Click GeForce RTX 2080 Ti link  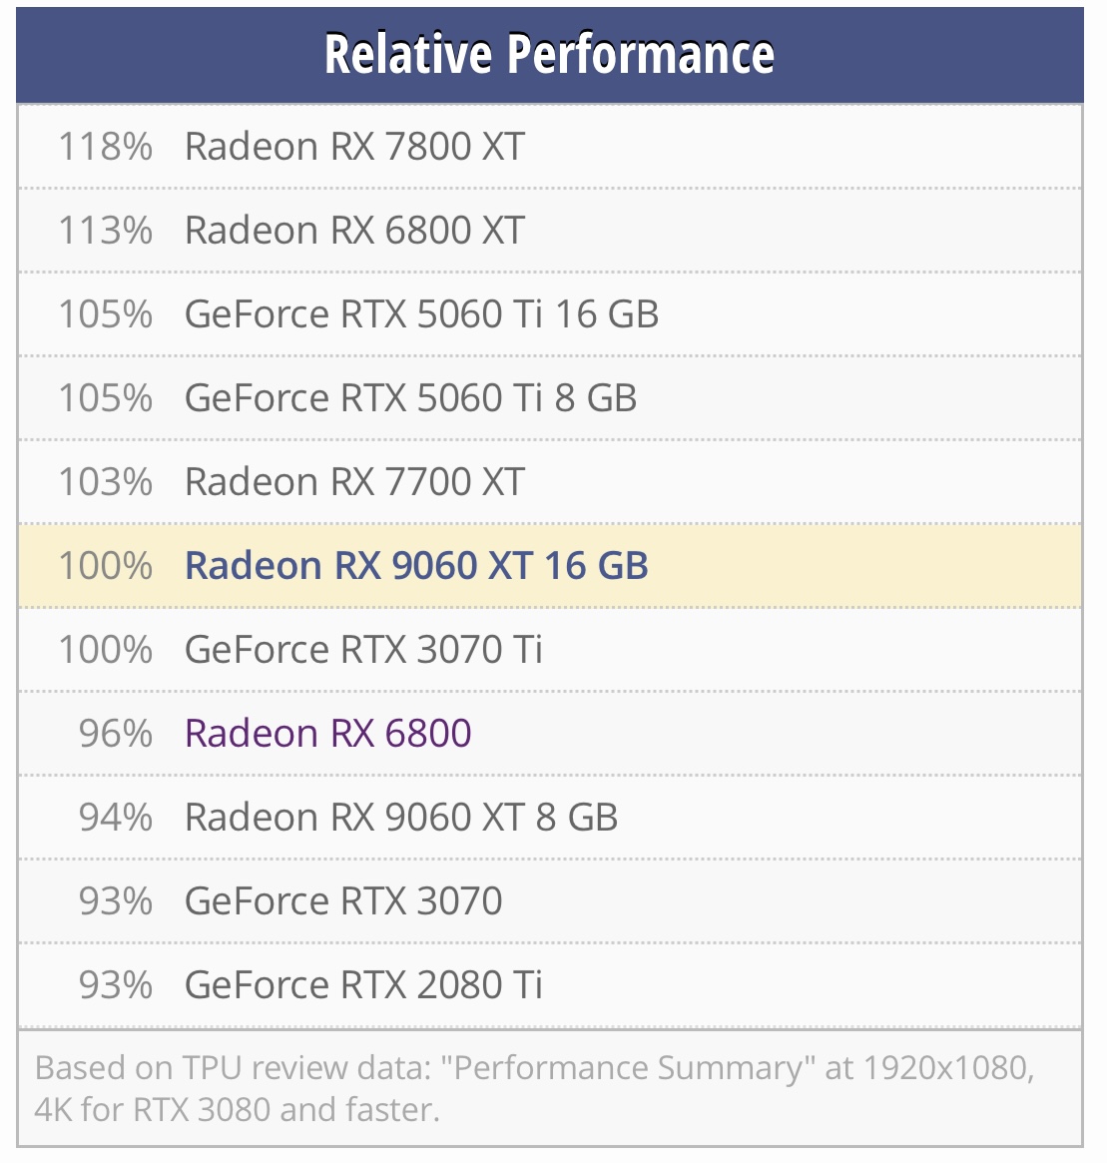(x=363, y=985)
